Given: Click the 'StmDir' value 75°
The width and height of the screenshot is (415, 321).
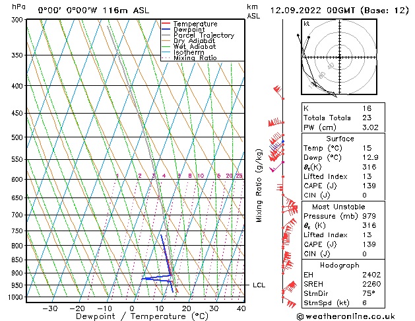Looking at the screenshot, I should (x=369, y=293).
